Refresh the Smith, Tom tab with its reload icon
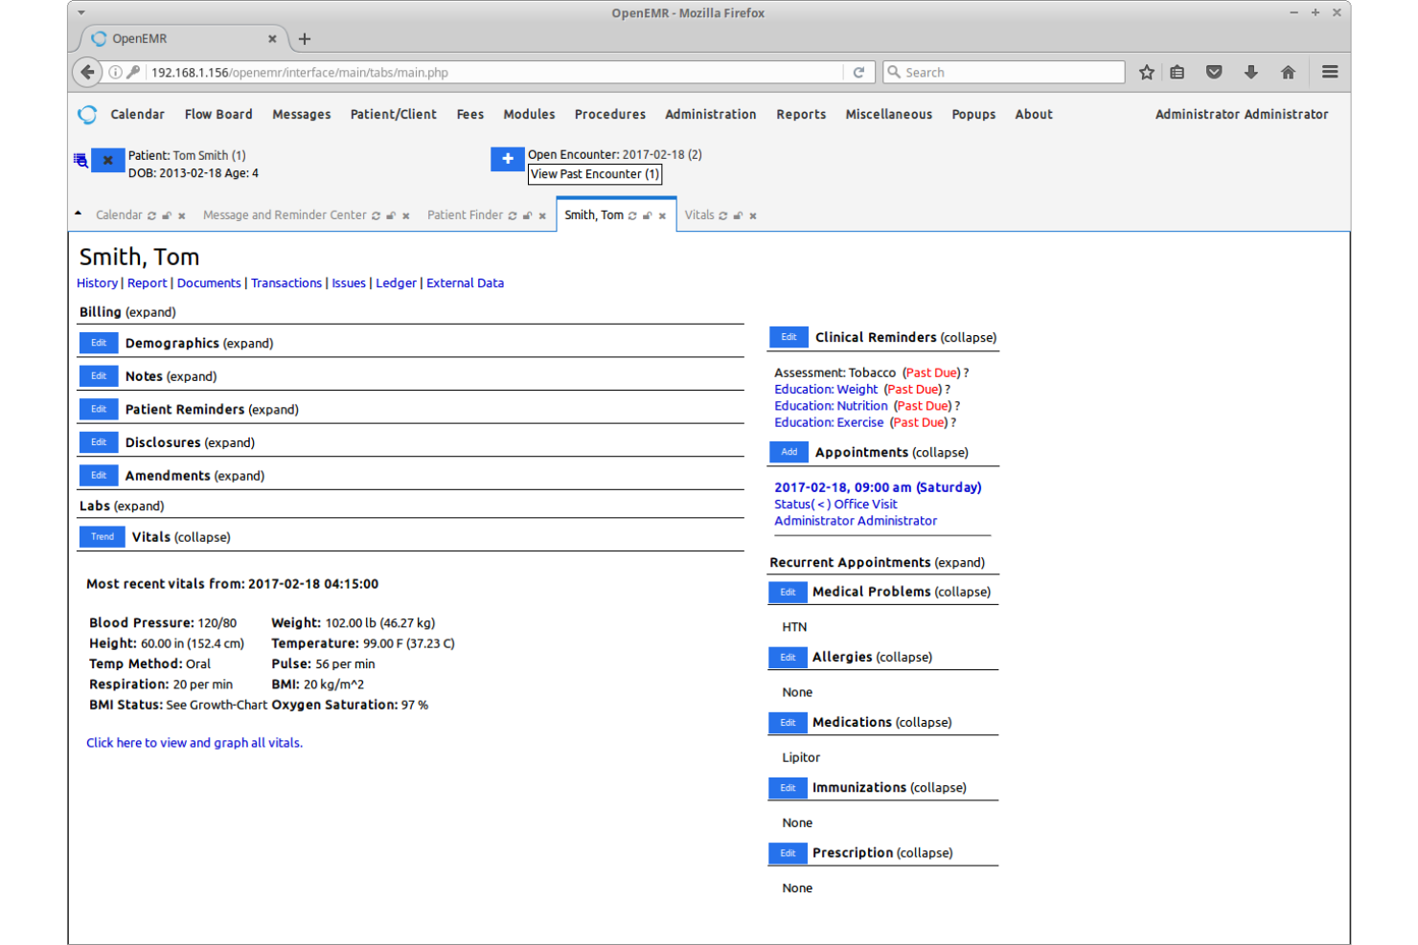The width and height of the screenshot is (1418, 945). [x=632, y=215]
